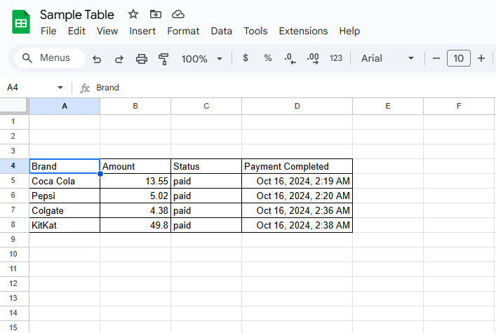Open the File menu
The height and width of the screenshot is (333, 496).
pyautogui.click(x=48, y=31)
